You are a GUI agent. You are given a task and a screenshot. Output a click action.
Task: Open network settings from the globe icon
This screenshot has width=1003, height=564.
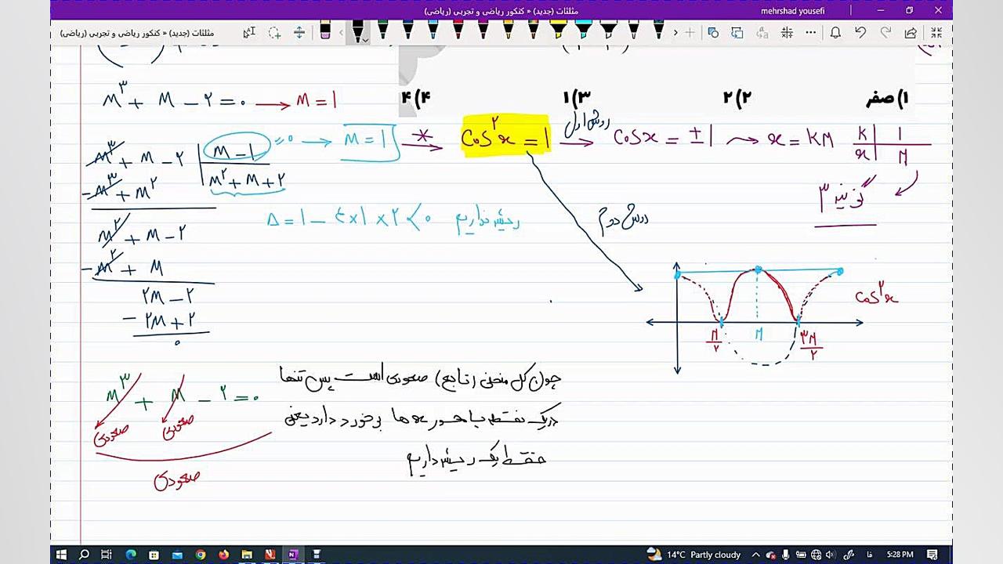click(817, 555)
